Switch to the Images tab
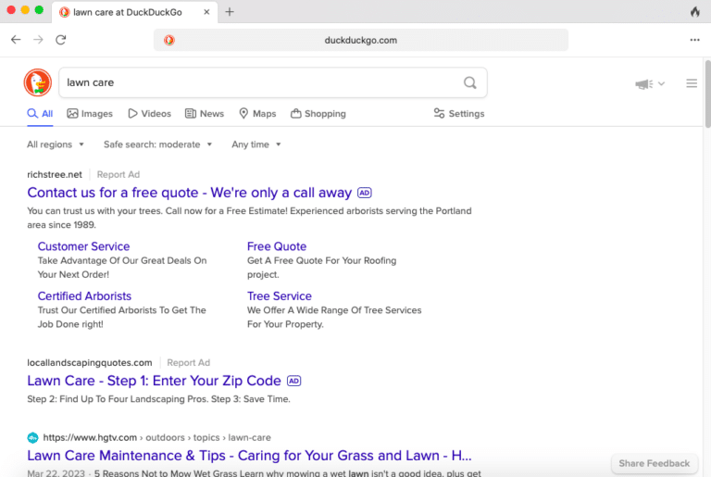 tap(90, 114)
